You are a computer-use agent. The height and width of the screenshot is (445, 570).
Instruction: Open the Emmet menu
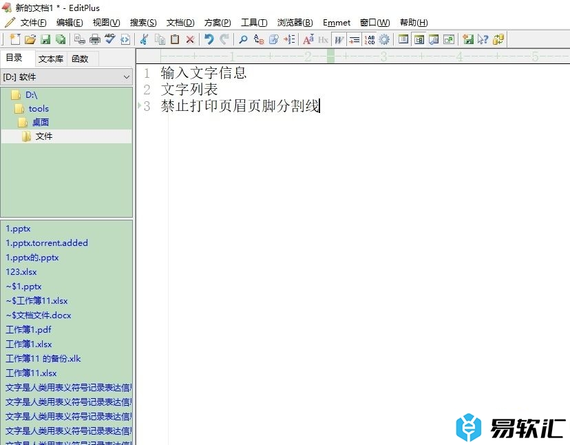click(337, 23)
